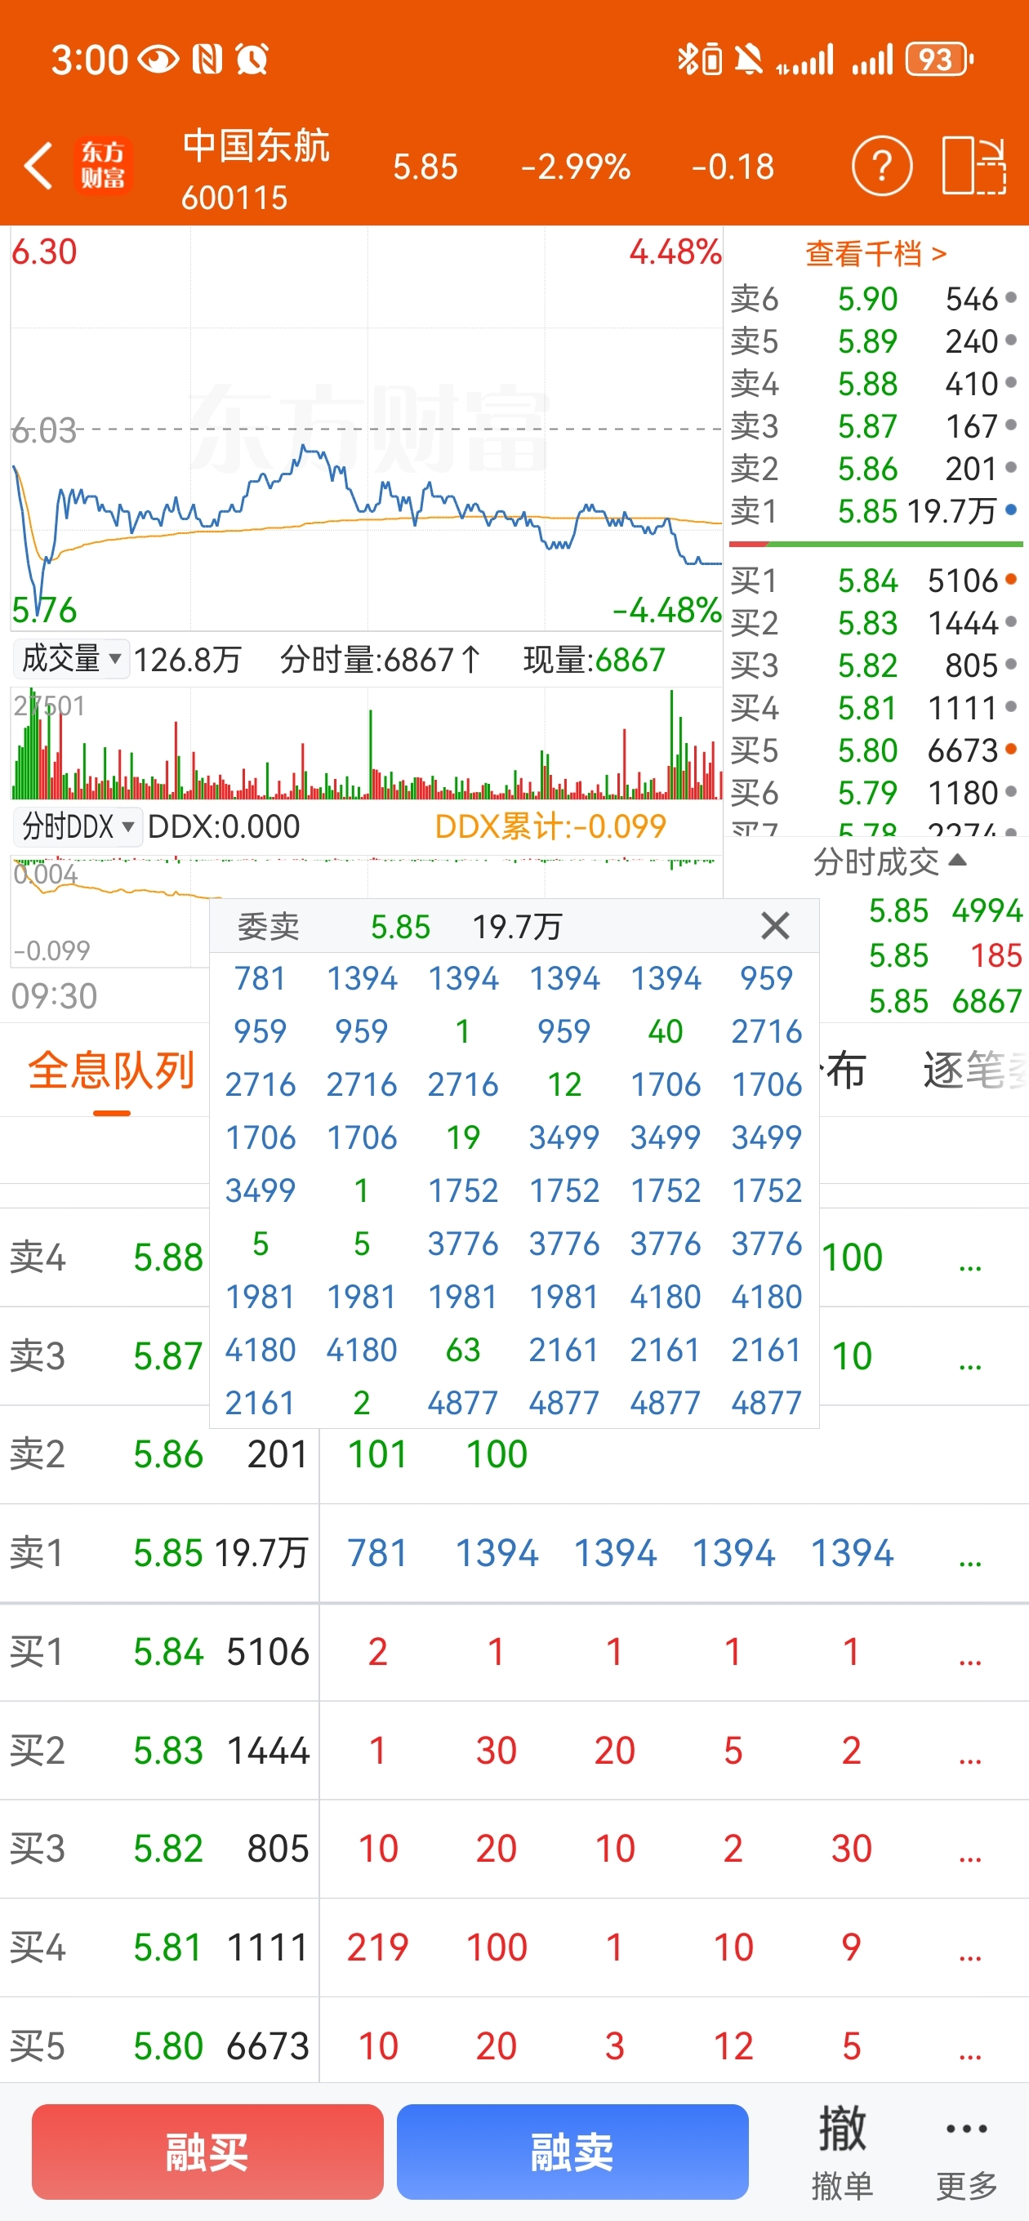Viewport: 1029px width, 2221px height.
Task: Tap the 中国东航 stock name title
Action: click(x=256, y=145)
